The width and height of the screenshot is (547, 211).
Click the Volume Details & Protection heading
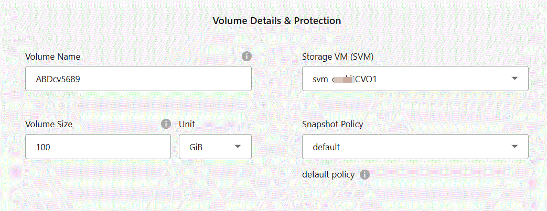[277, 21]
